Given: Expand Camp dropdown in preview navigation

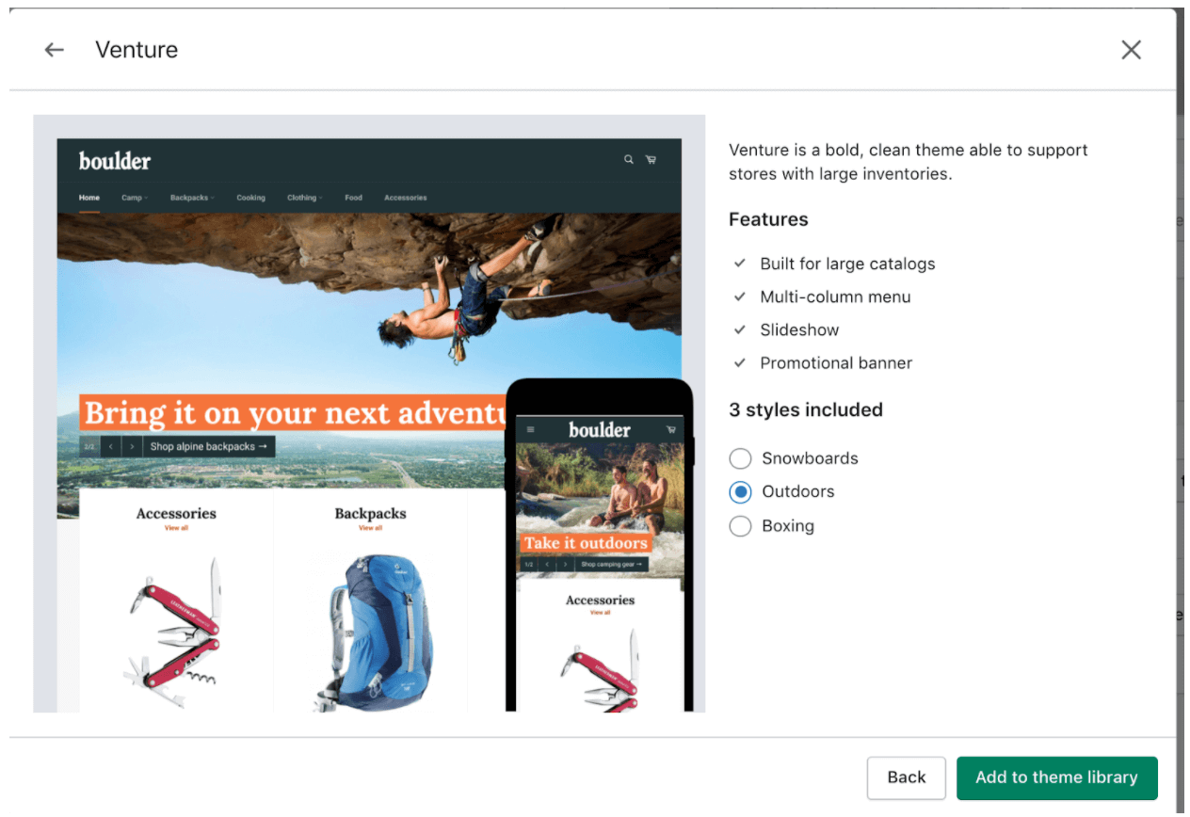Looking at the screenshot, I should [135, 198].
